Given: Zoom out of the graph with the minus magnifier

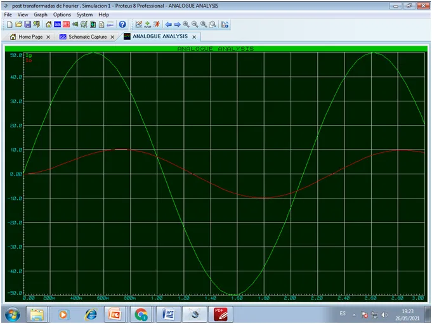Looking at the screenshot, I should click(195, 25).
